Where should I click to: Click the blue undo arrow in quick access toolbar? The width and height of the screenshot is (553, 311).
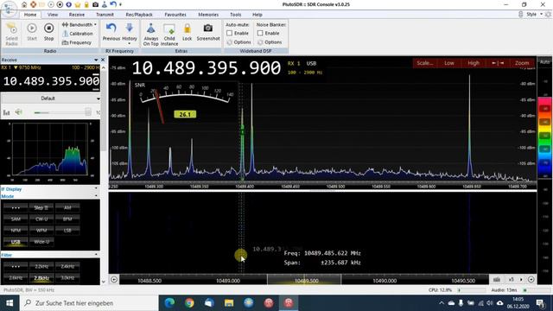(x=113, y=4)
